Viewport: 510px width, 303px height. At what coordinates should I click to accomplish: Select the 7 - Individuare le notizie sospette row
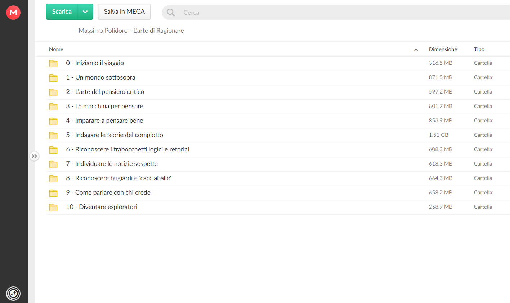[x=278, y=164]
